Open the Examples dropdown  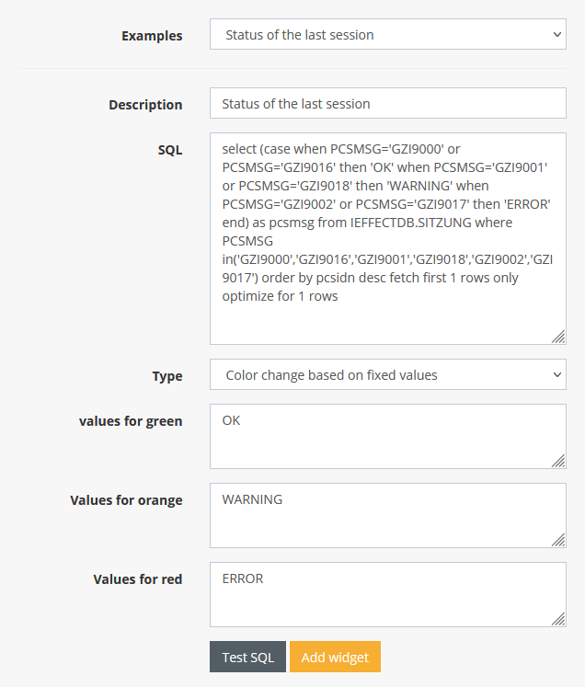[387, 35]
